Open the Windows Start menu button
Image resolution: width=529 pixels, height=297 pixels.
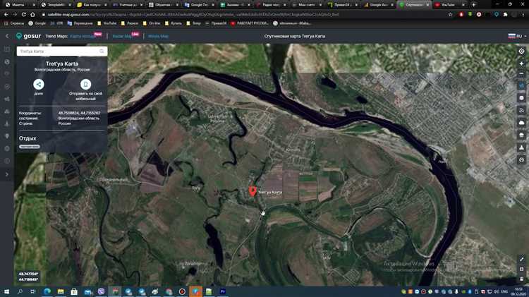click(6, 291)
